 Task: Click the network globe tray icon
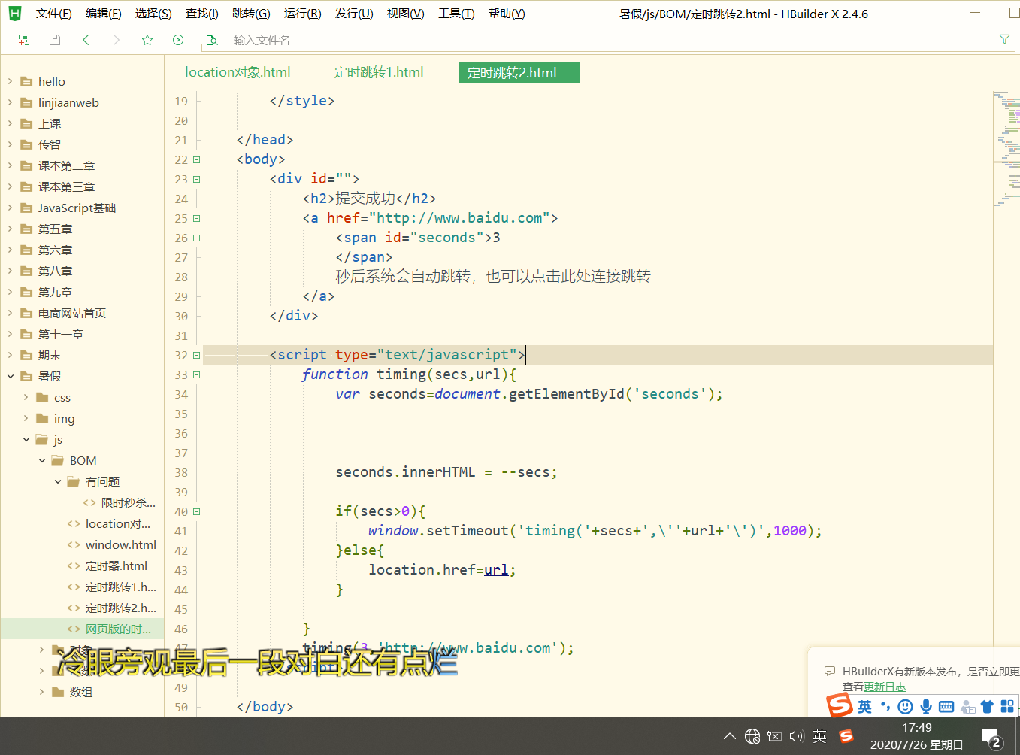click(x=752, y=736)
